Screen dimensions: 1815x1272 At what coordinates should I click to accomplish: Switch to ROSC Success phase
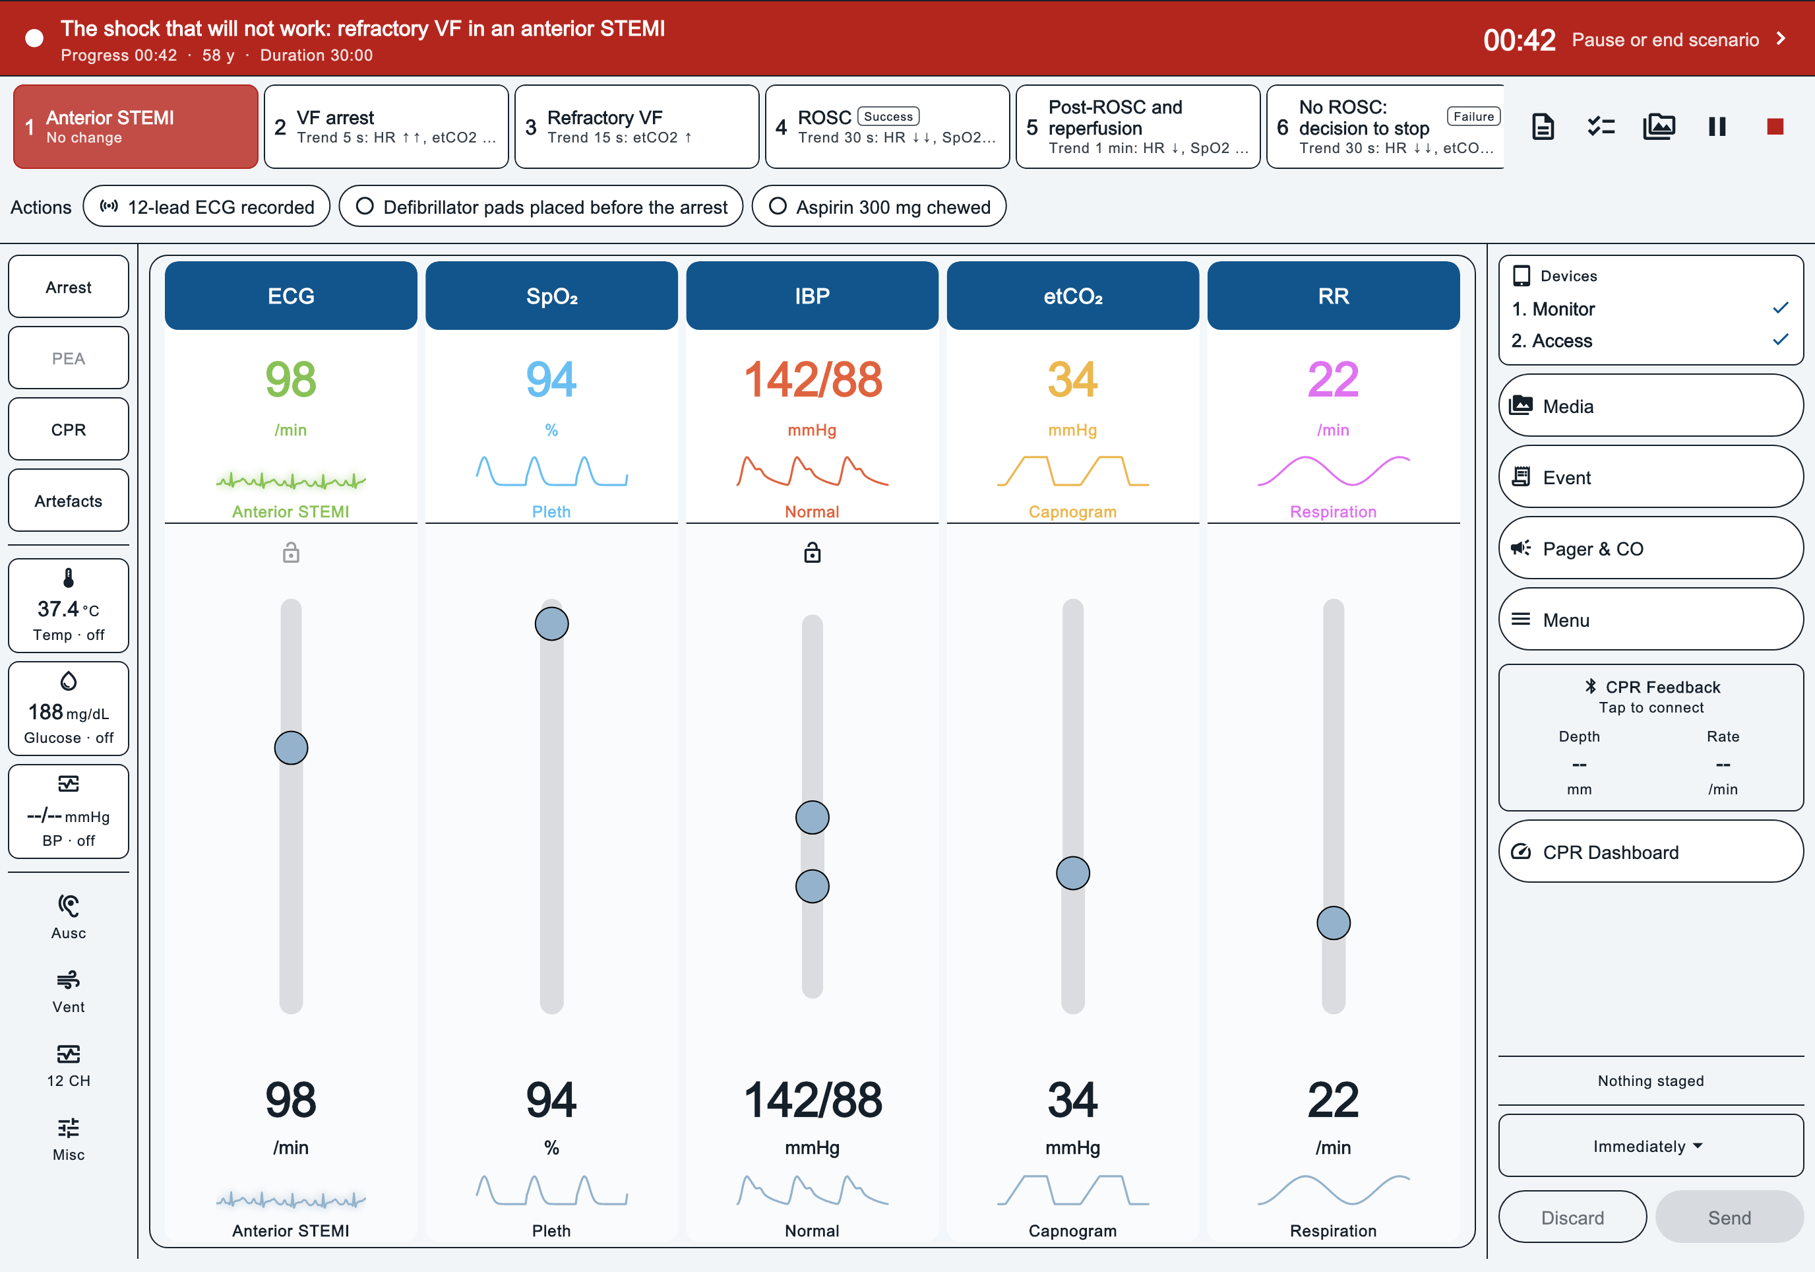pyautogui.click(x=887, y=127)
